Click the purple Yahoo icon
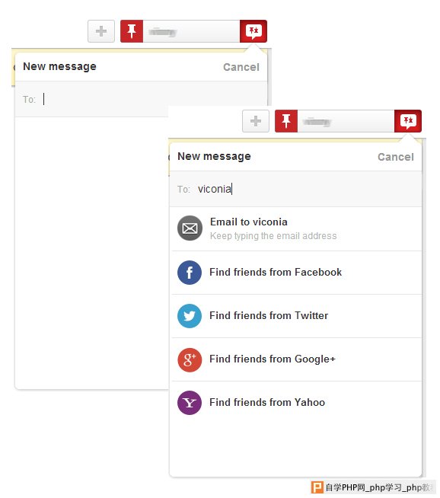This screenshot has height=498, width=440. pos(190,403)
